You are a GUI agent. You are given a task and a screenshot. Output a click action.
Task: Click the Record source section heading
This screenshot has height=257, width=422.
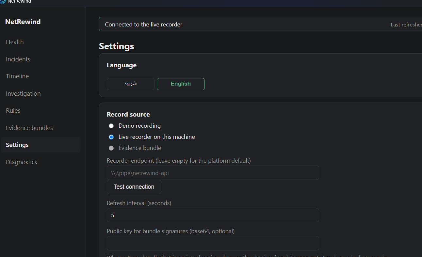[x=128, y=114]
